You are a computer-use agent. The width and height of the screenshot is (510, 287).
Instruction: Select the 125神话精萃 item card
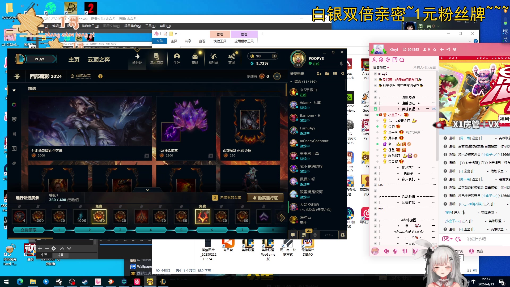tap(186, 128)
